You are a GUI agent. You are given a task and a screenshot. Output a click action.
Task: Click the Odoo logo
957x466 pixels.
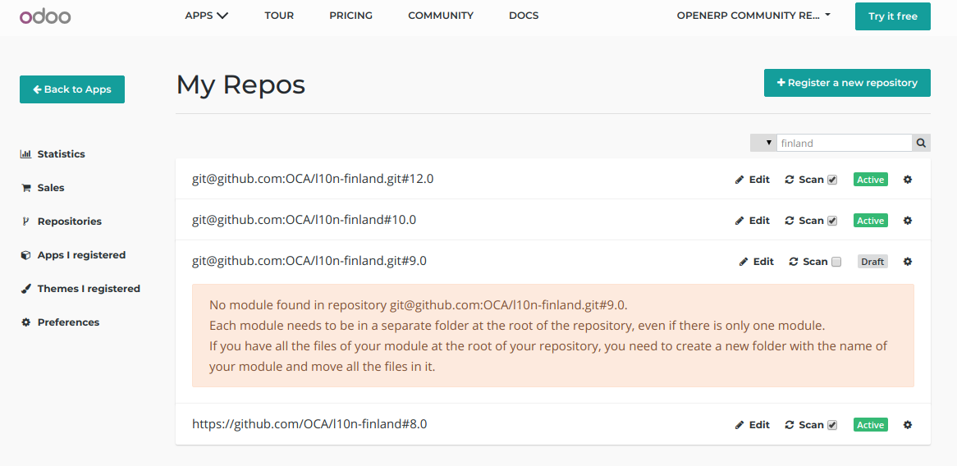[x=45, y=16]
